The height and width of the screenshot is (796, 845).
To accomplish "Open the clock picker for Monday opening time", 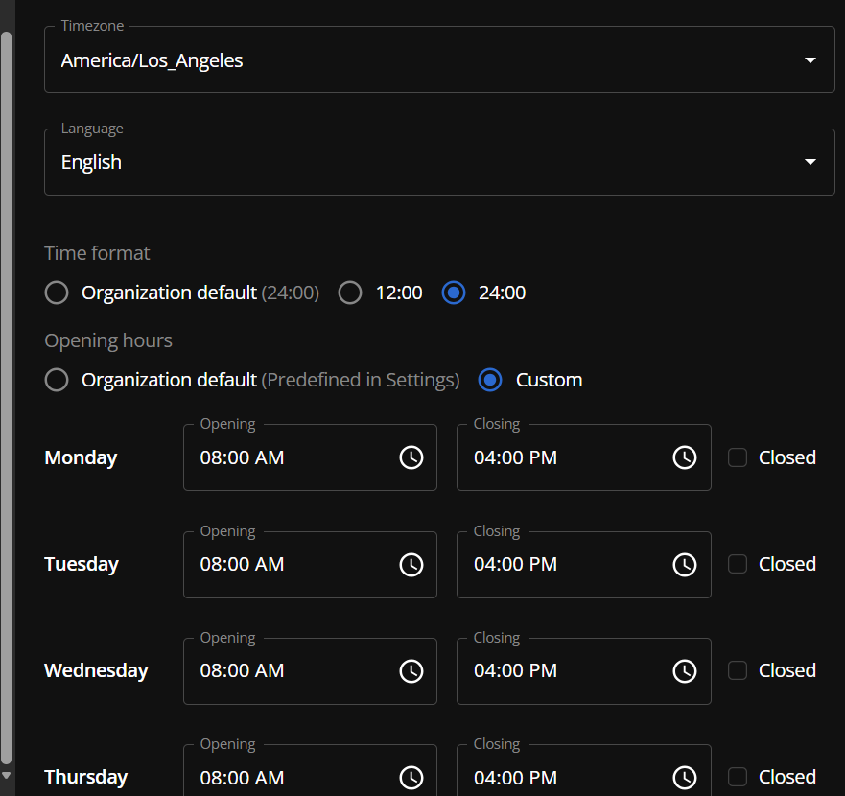I will click(x=411, y=457).
